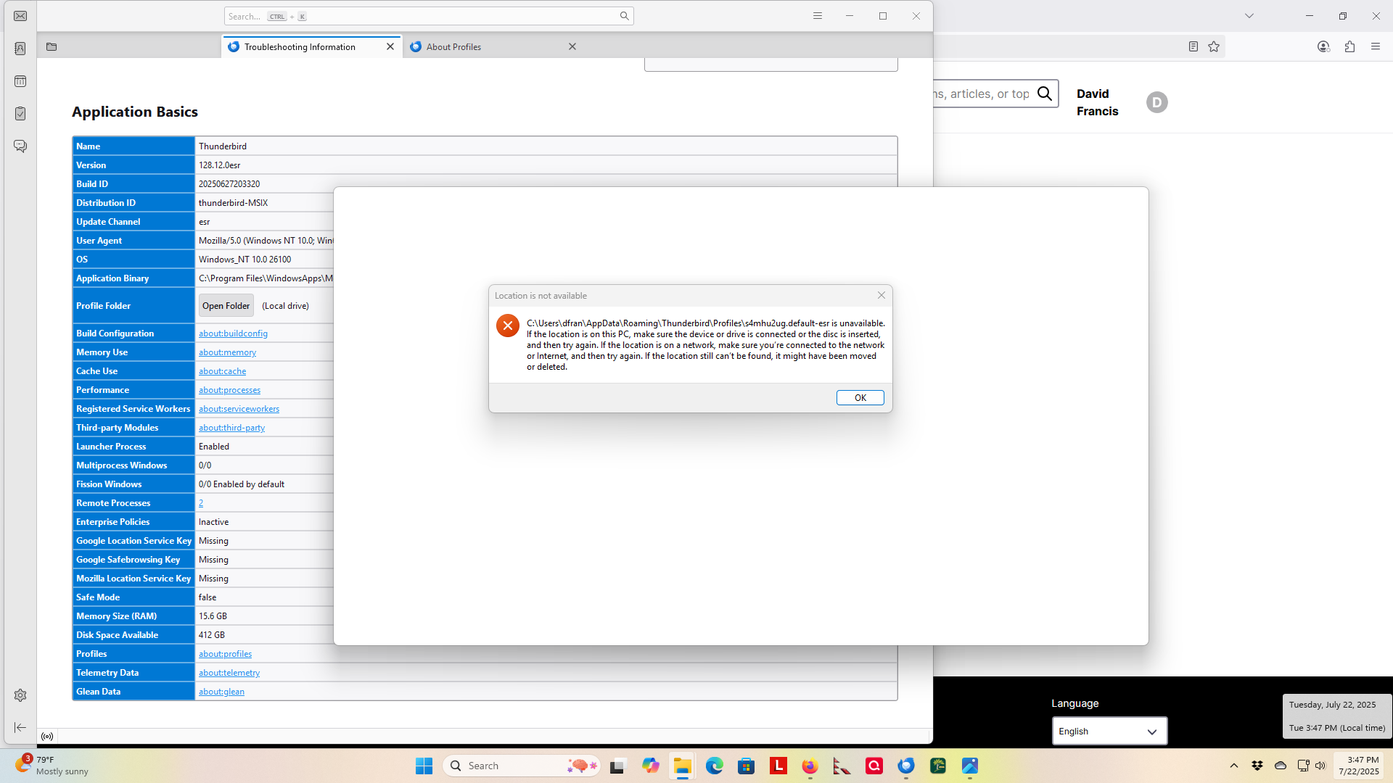Open the about:serviceworkers link
Viewport: 1393px width, 783px height.
[239, 409]
